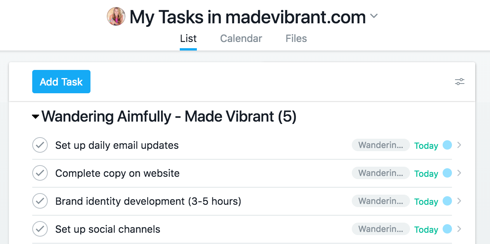The image size is (490, 244).
Task: Click Today due date for 'Complete copy on website'
Action: pyautogui.click(x=426, y=174)
